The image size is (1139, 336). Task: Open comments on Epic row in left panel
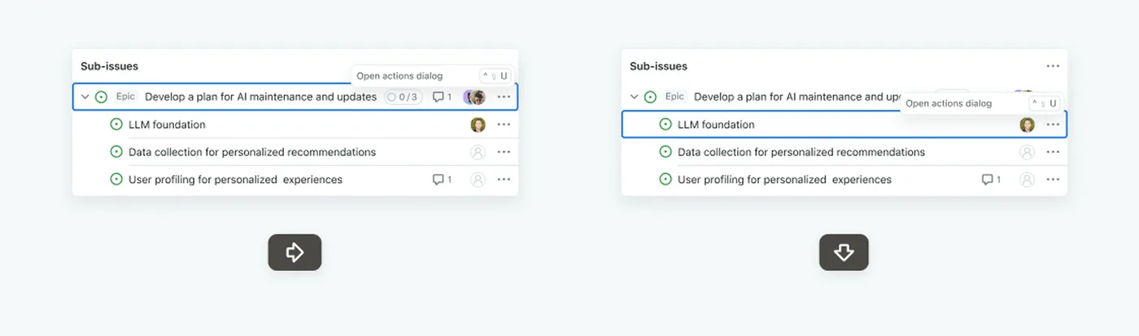click(442, 97)
